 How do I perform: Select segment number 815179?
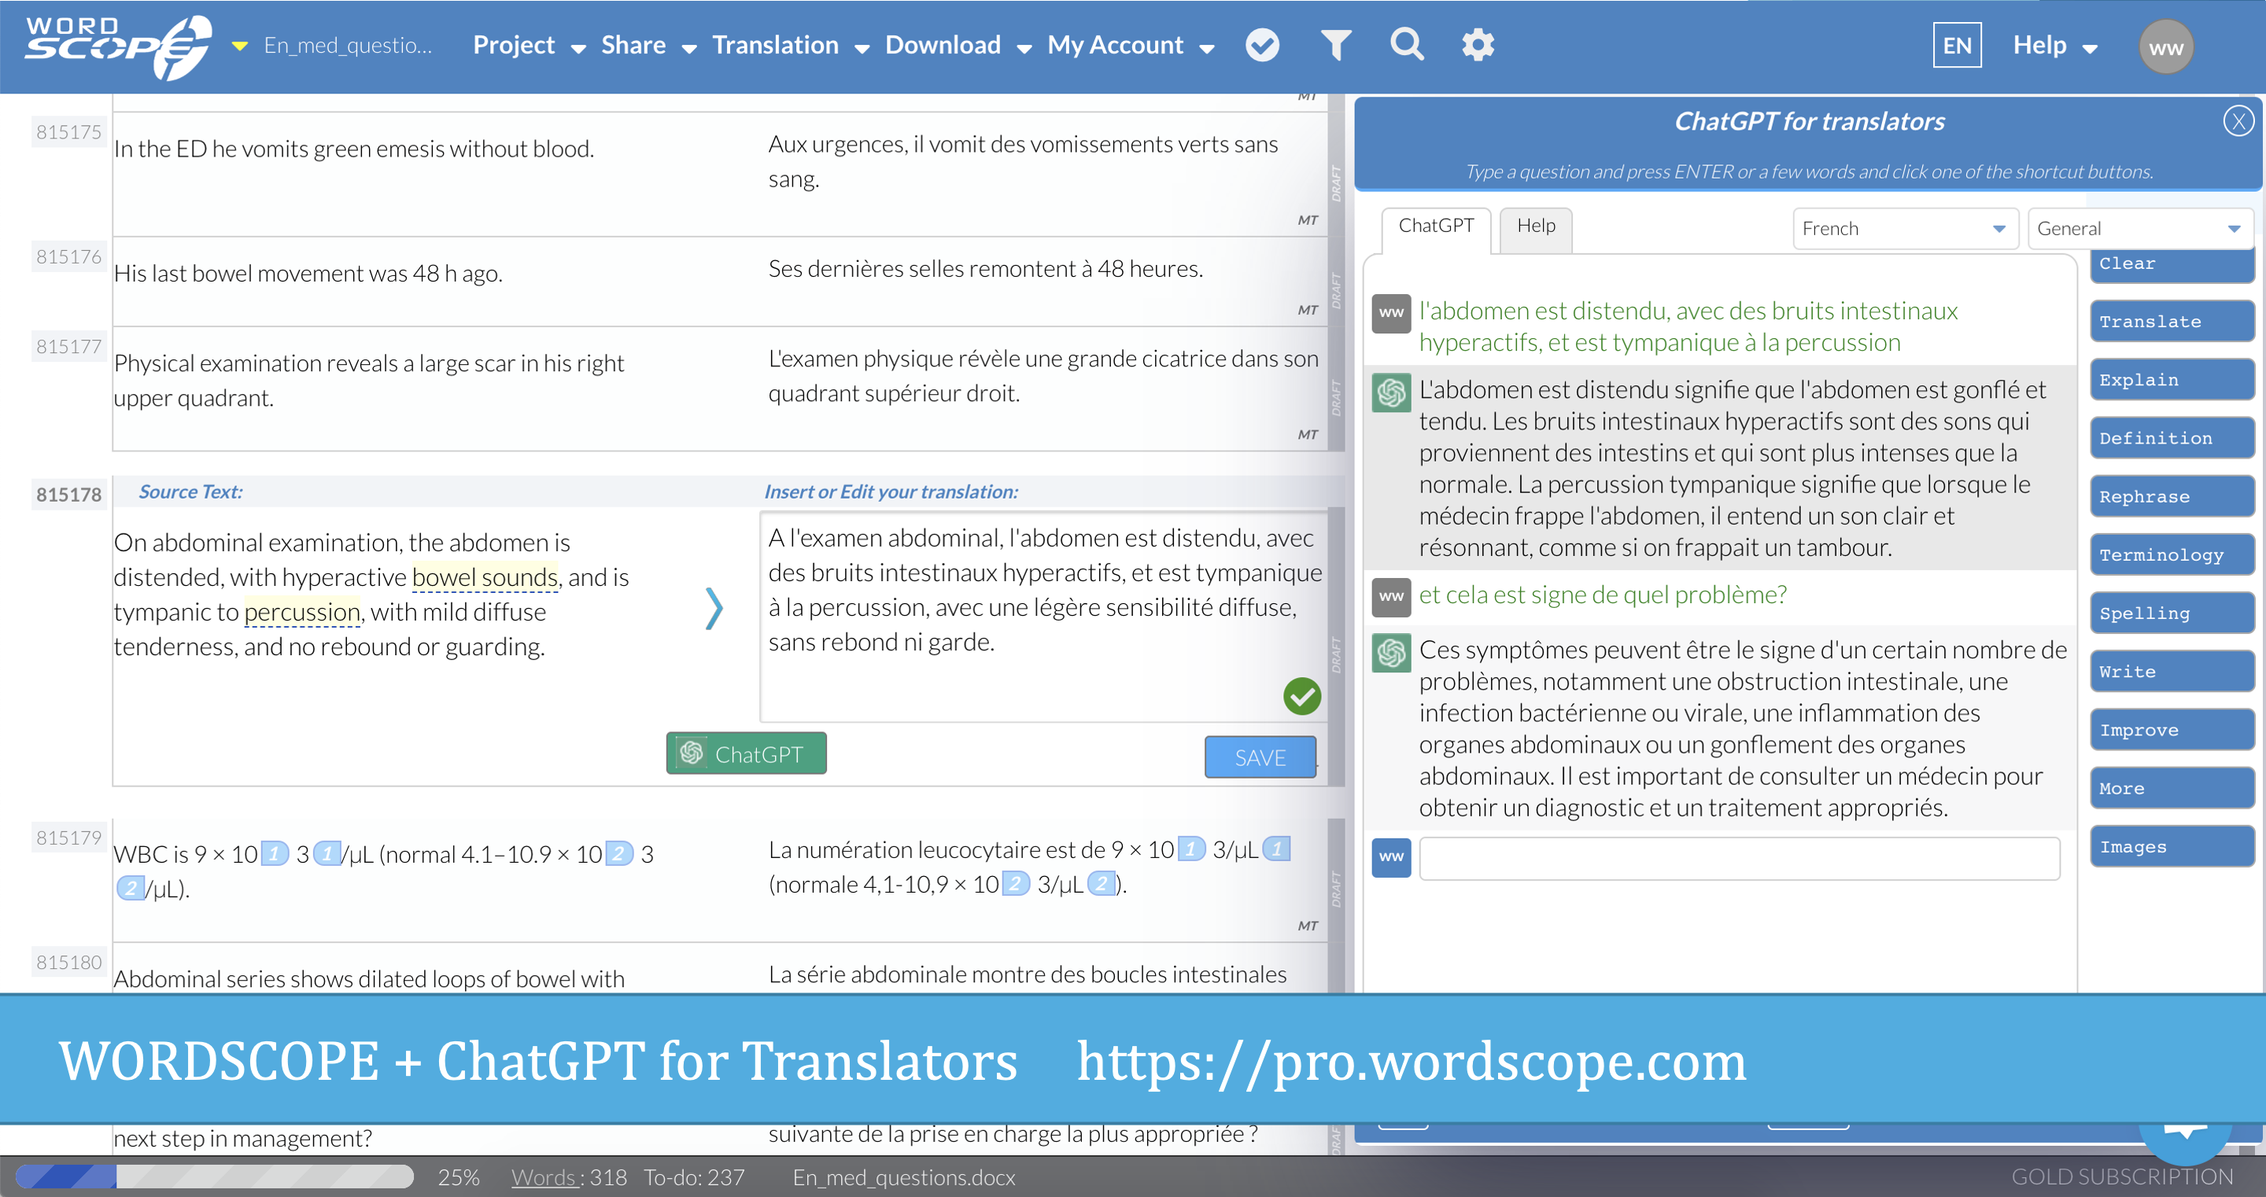[68, 838]
